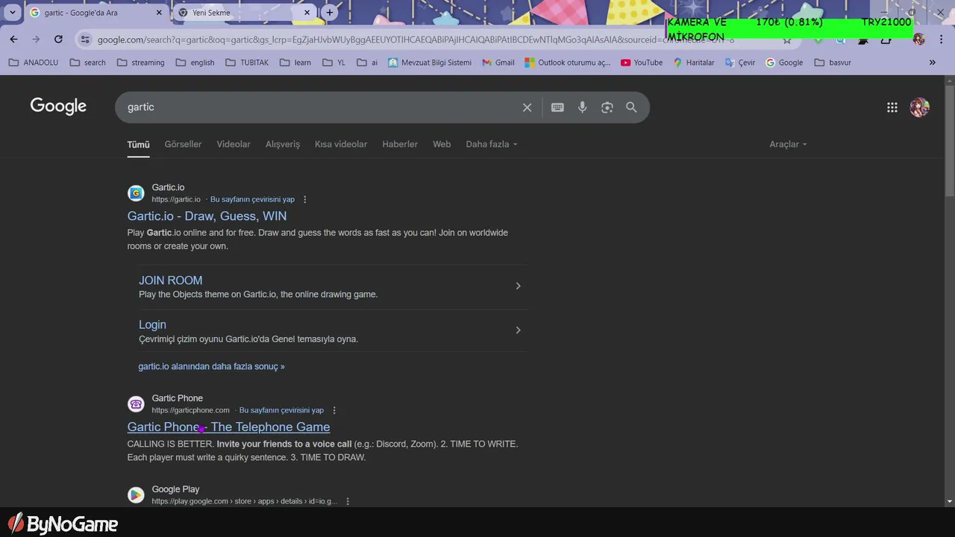Open the english bookmarks folder

(x=195, y=63)
